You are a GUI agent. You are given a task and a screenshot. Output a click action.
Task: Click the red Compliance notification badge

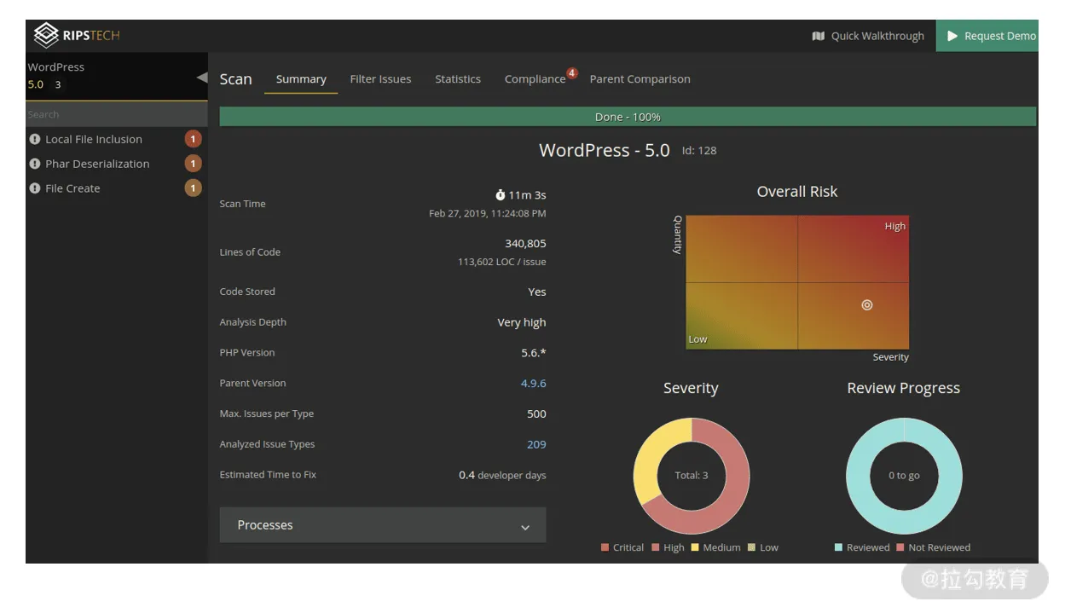(x=572, y=72)
